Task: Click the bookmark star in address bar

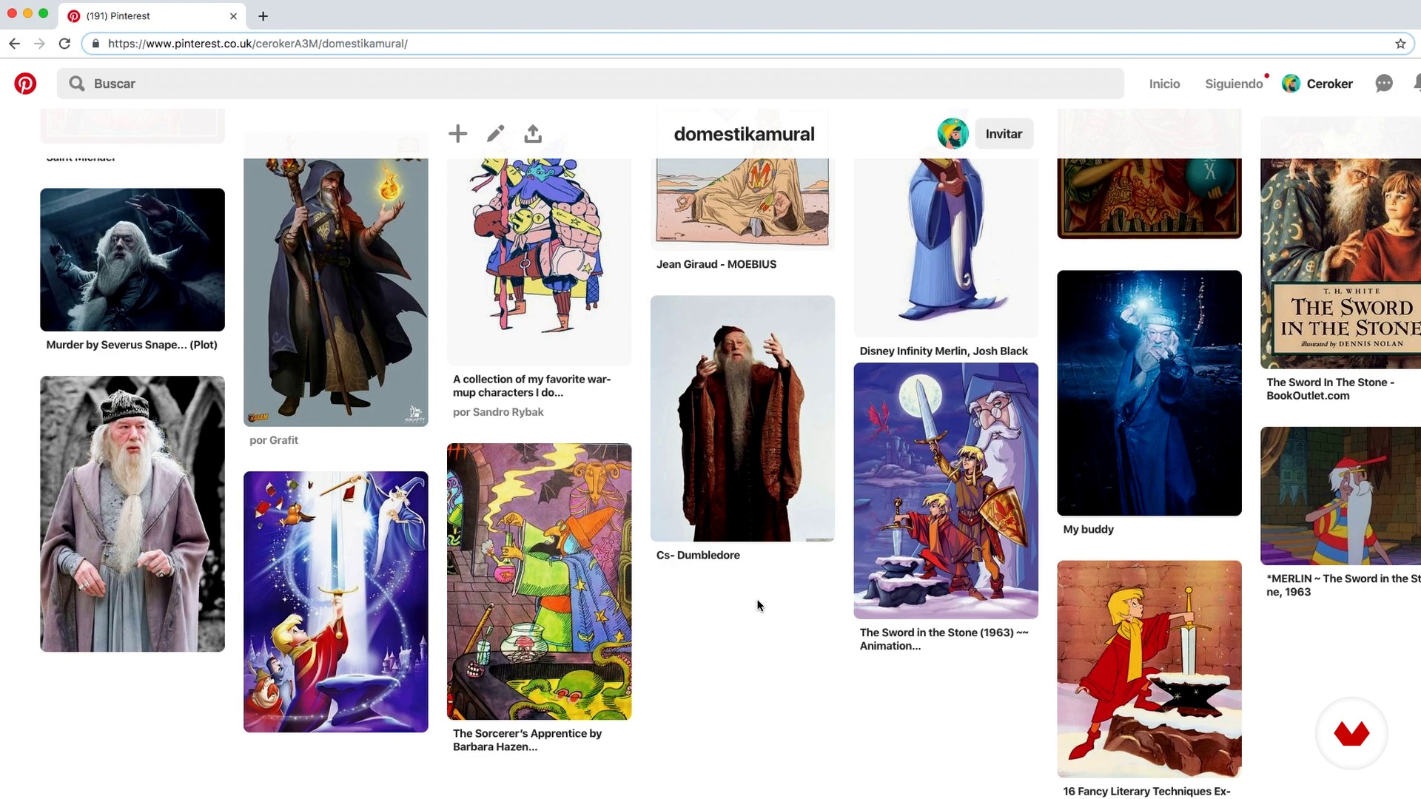Action: [1400, 44]
